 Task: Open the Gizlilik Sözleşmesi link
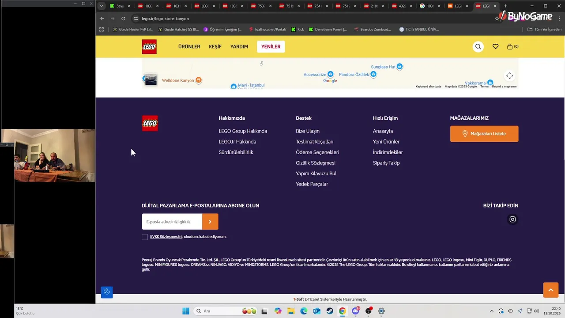316,163
